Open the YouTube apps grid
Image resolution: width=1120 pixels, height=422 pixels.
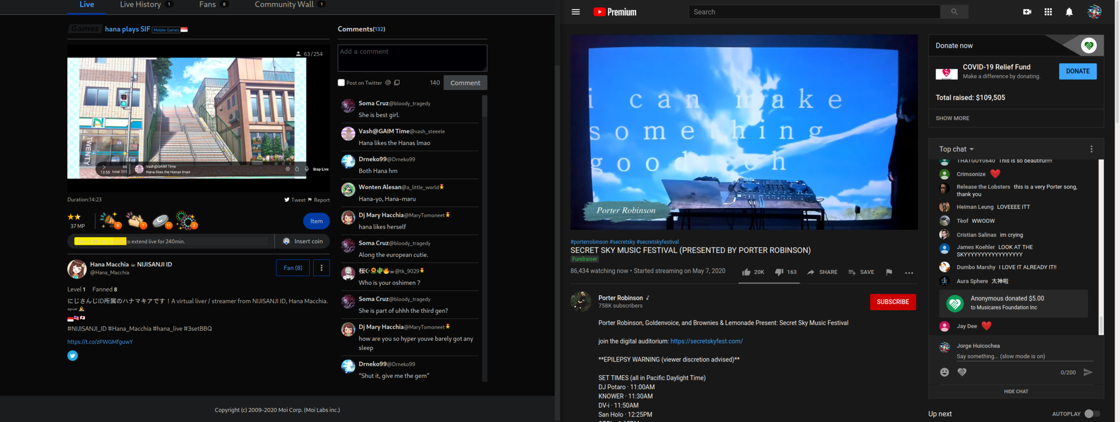click(x=1048, y=12)
